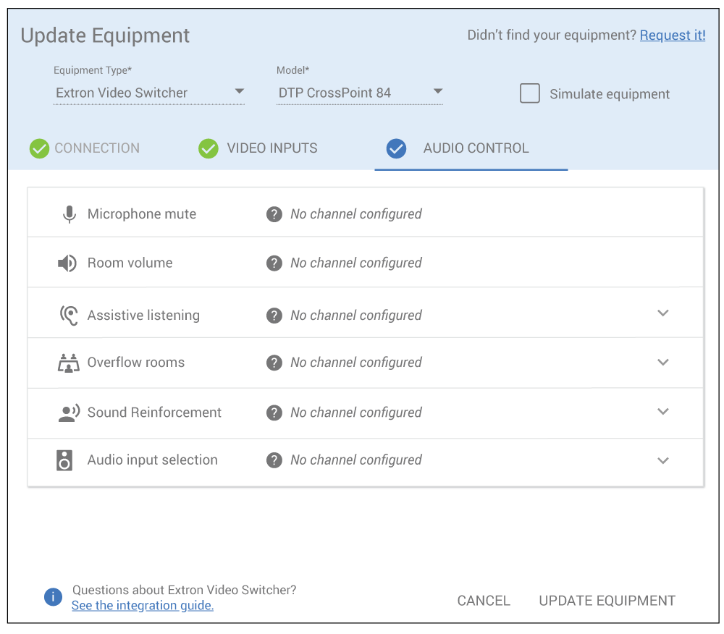This screenshot has height=634, width=724.
Task: Open the 'Request it!' link
Action: point(672,35)
